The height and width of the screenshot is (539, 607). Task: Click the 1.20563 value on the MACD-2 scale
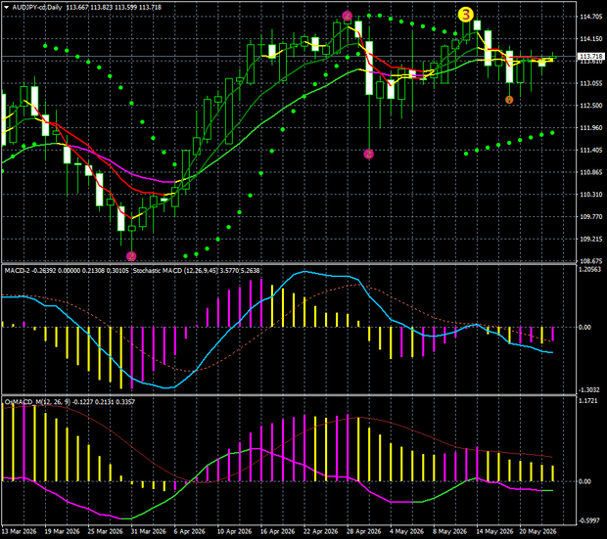(590, 270)
